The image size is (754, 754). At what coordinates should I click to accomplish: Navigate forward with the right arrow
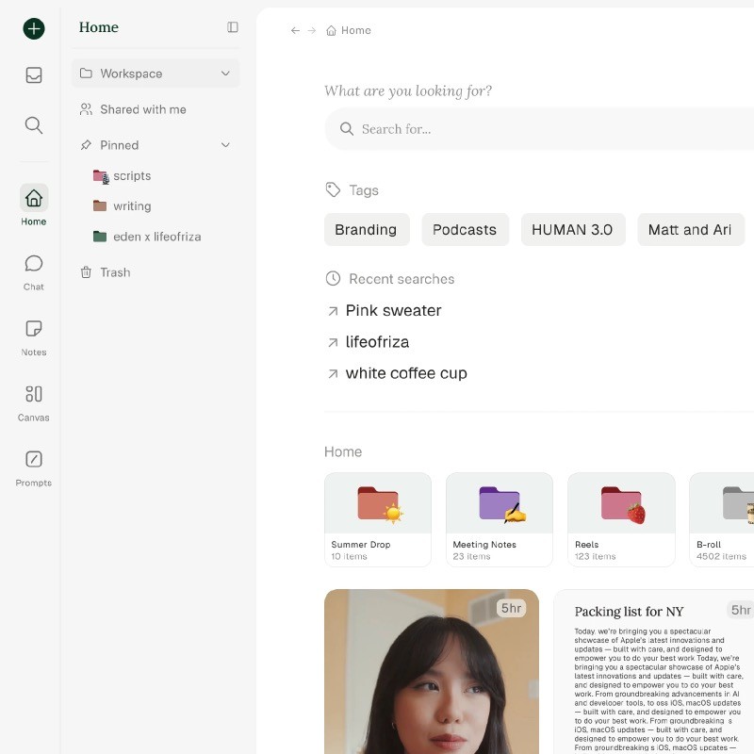pyautogui.click(x=312, y=30)
